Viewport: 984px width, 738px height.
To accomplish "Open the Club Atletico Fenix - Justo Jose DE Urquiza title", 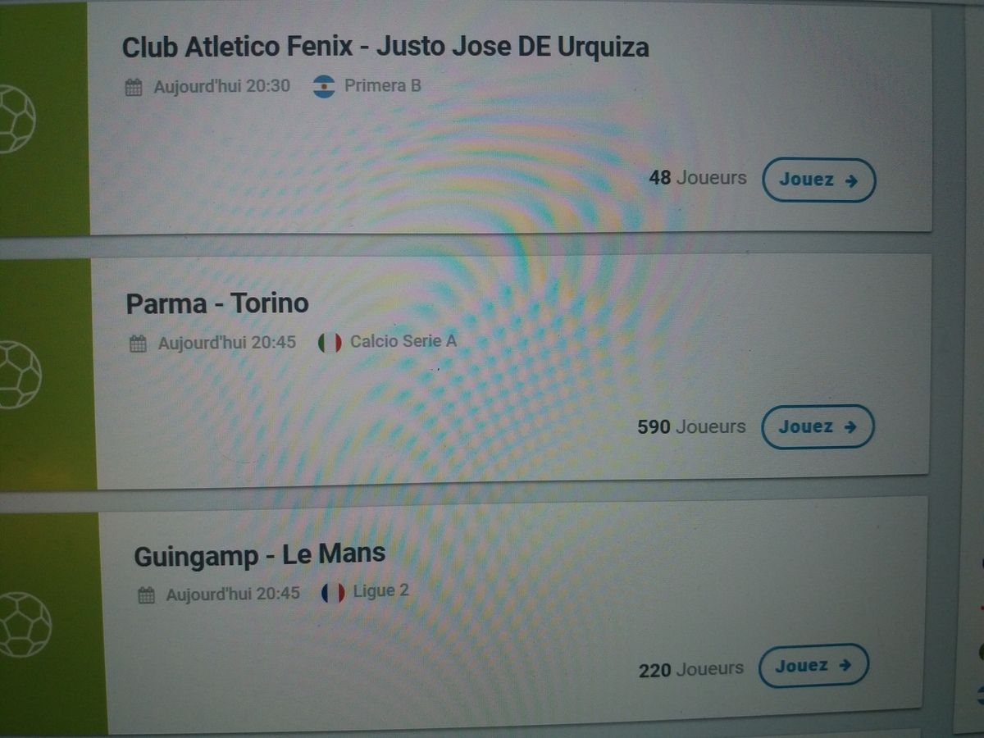I will point(385,47).
